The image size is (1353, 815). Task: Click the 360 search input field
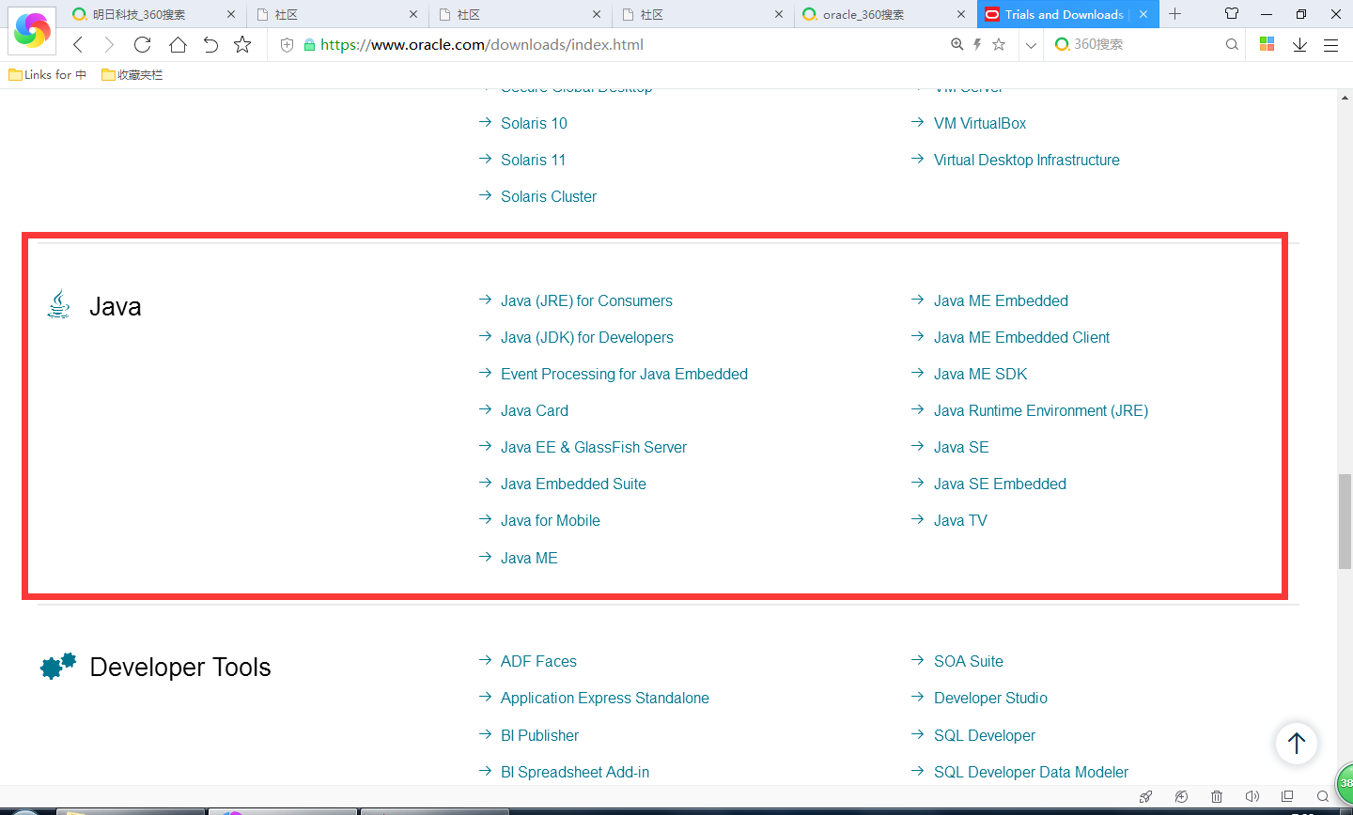tap(1146, 44)
